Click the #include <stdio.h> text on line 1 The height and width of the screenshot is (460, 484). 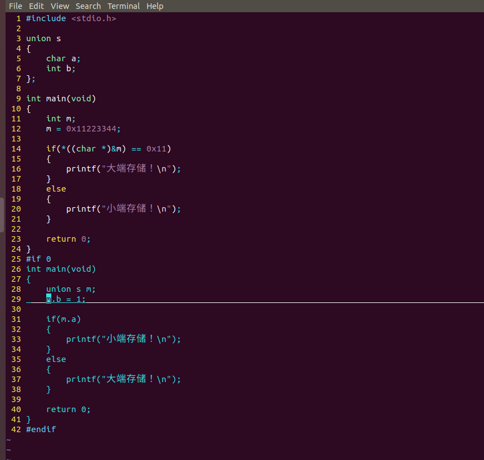tap(71, 18)
